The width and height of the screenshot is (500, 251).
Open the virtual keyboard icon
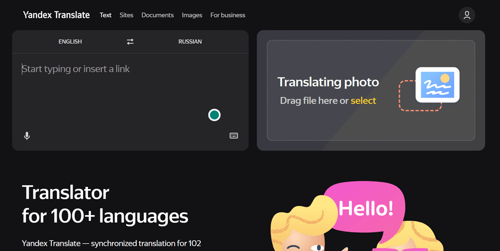click(x=234, y=136)
